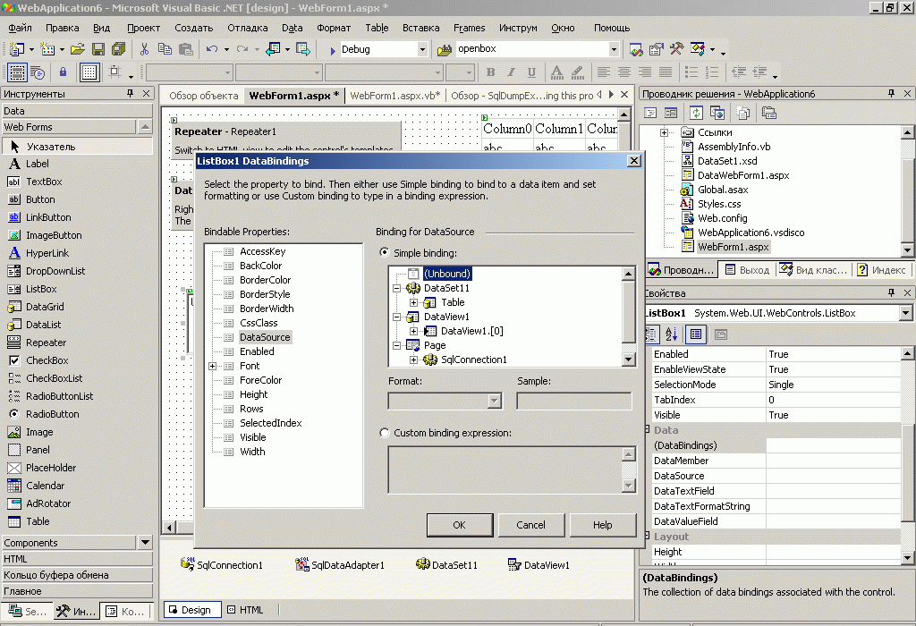
Task: Click the Undo toolbar arrow icon
Action: coord(212,50)
